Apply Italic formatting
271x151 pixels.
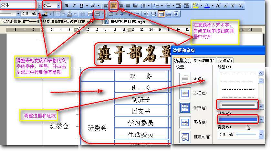[74, 6]
